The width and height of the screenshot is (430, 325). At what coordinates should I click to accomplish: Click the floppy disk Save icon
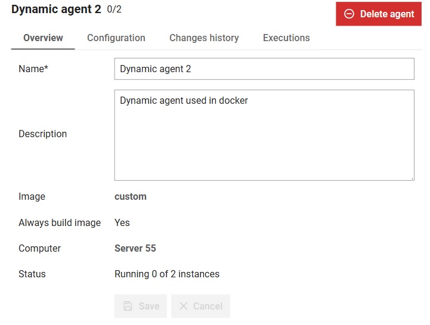pos(128,306)
